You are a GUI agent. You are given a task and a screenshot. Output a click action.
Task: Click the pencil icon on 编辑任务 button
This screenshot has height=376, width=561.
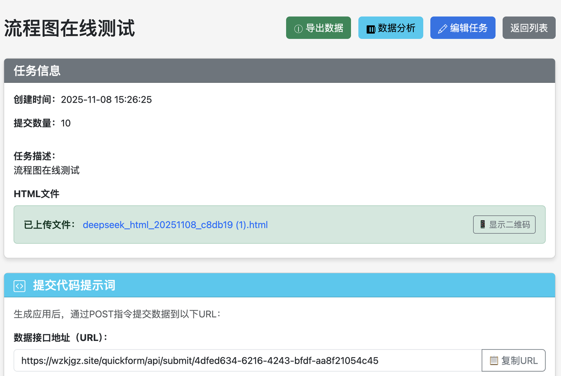tap(443, 29)
